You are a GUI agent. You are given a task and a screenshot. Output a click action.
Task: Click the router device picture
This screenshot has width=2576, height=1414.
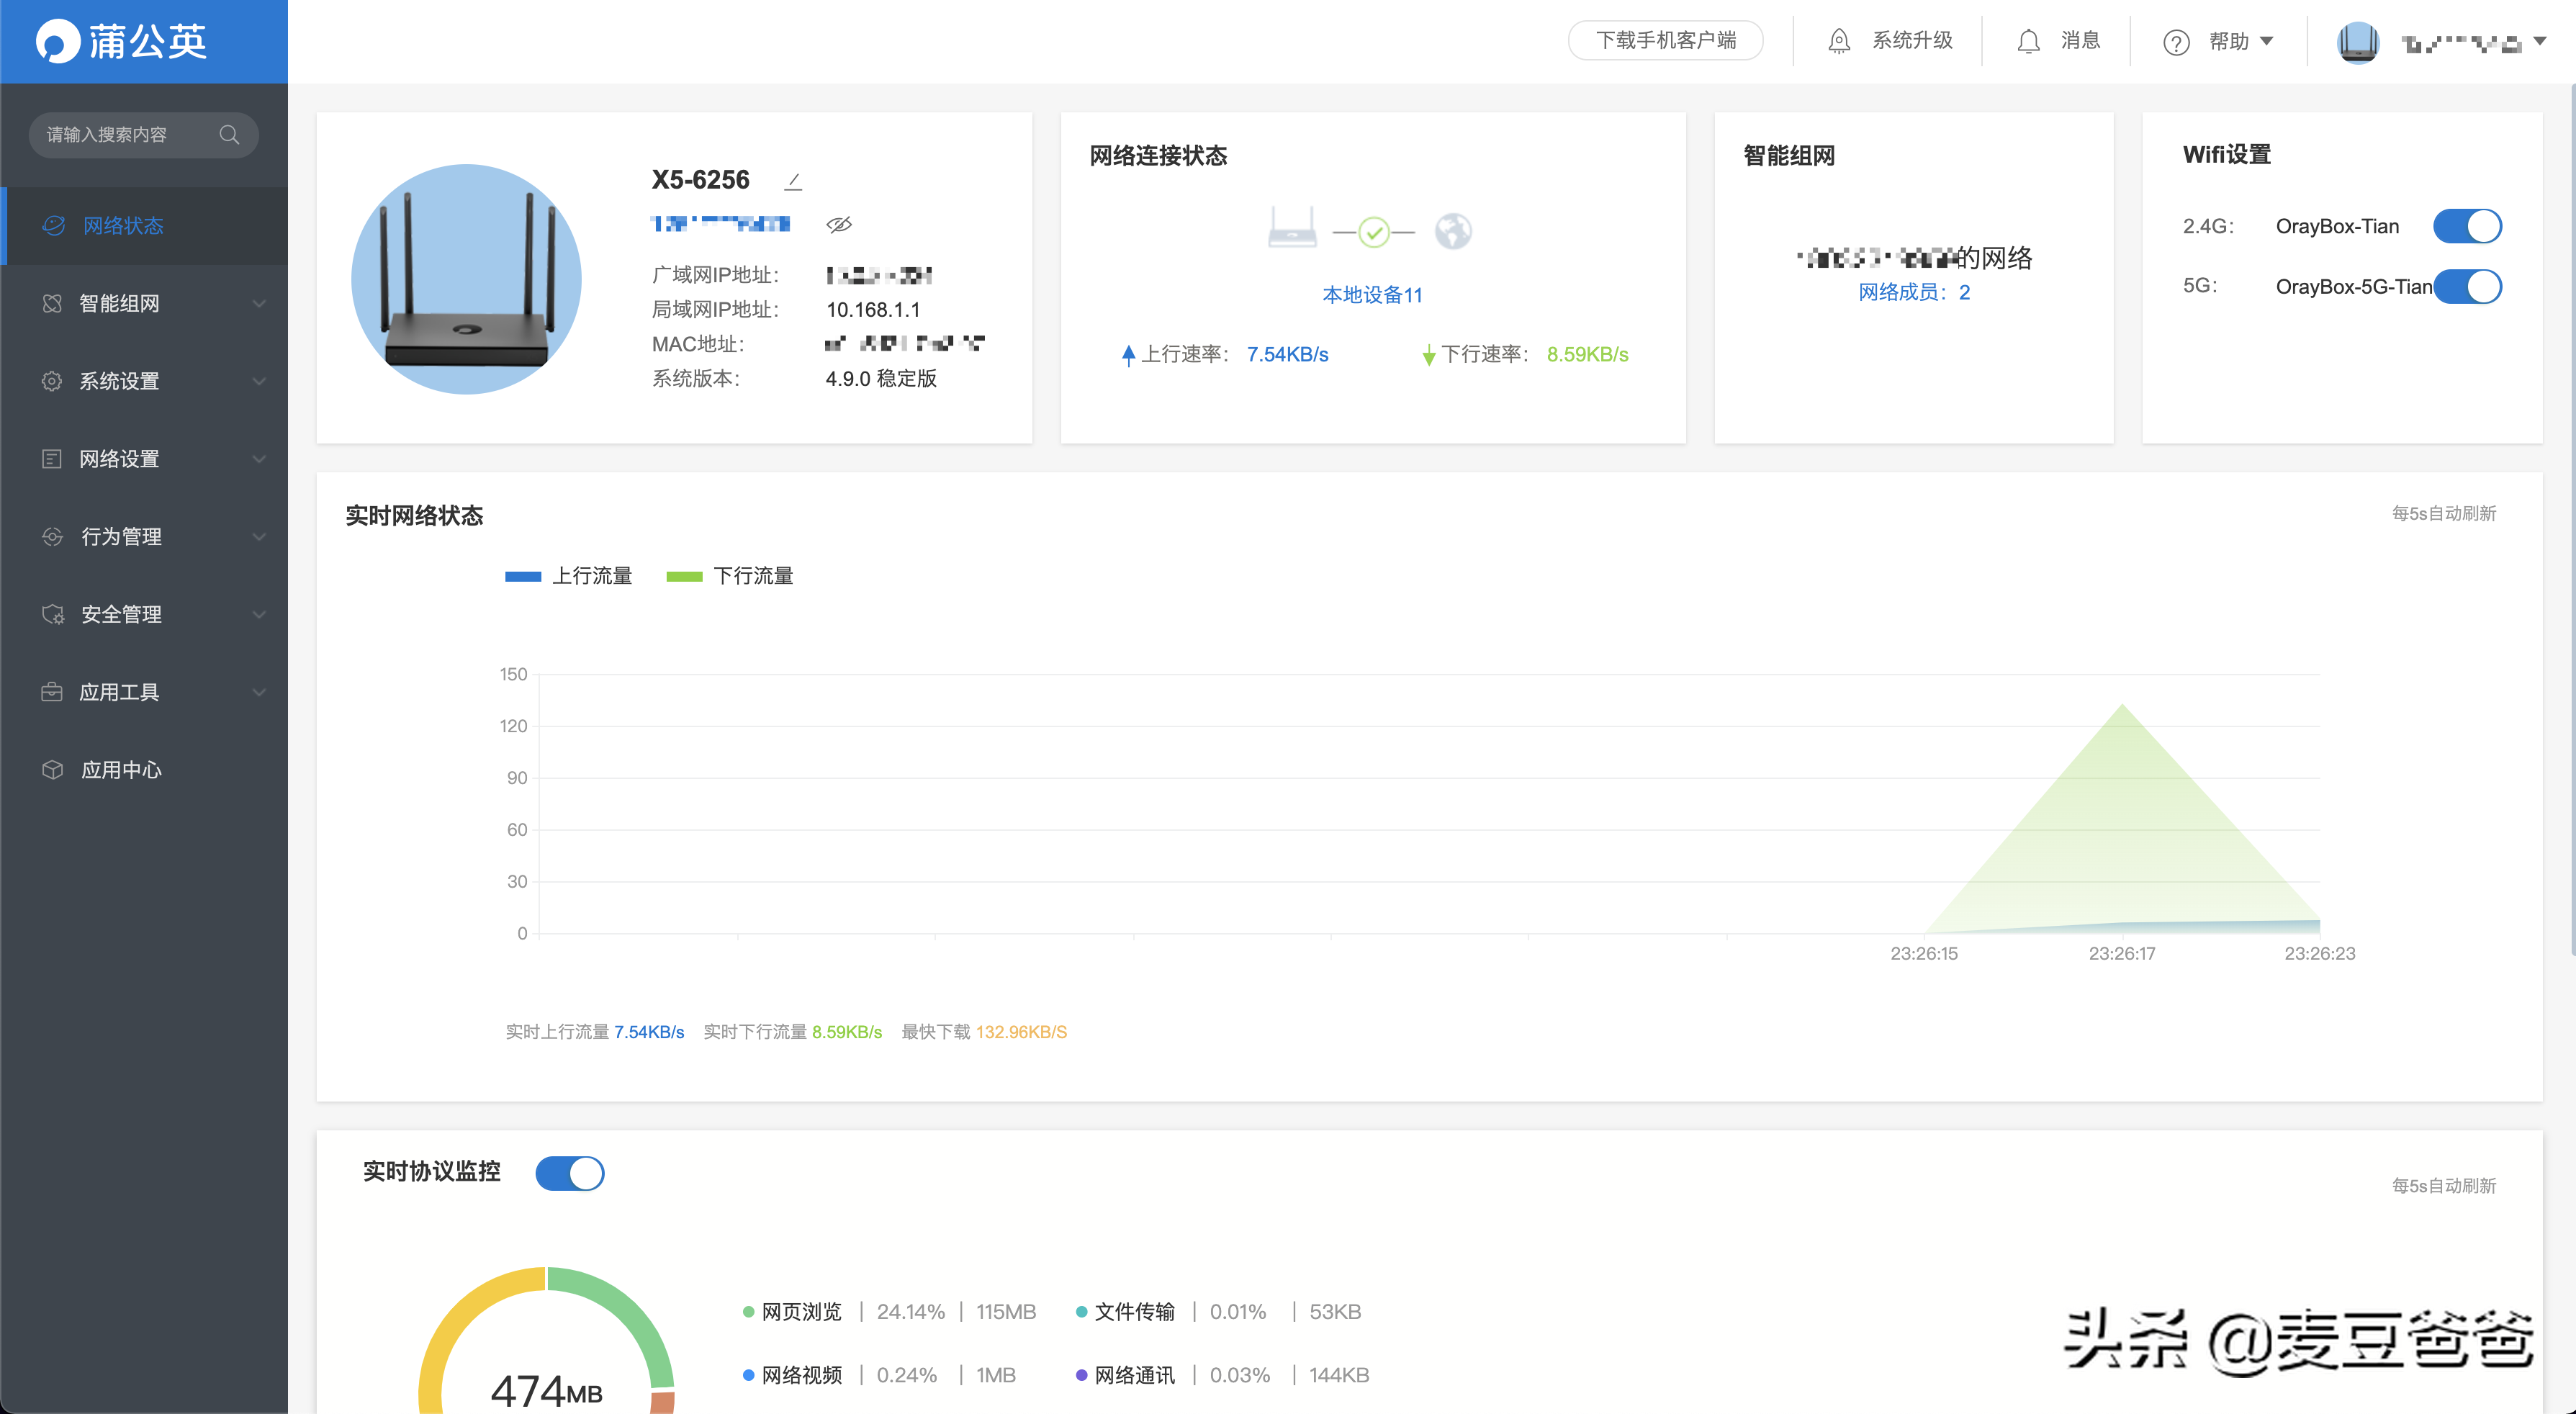pos(466,279)
